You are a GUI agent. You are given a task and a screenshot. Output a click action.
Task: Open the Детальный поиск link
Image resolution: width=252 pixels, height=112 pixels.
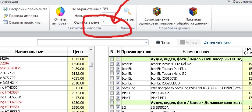(x=218, y=42)
